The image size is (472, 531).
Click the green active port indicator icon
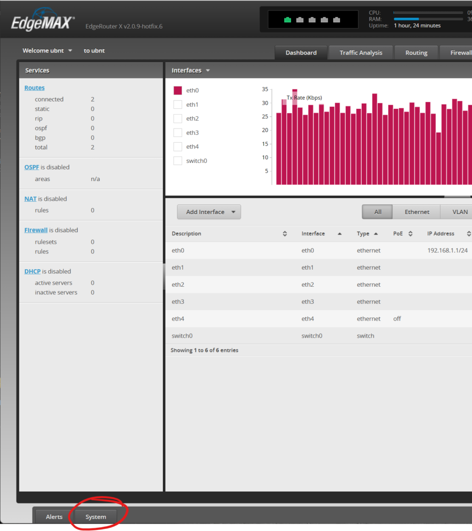(x=287, y=20)
